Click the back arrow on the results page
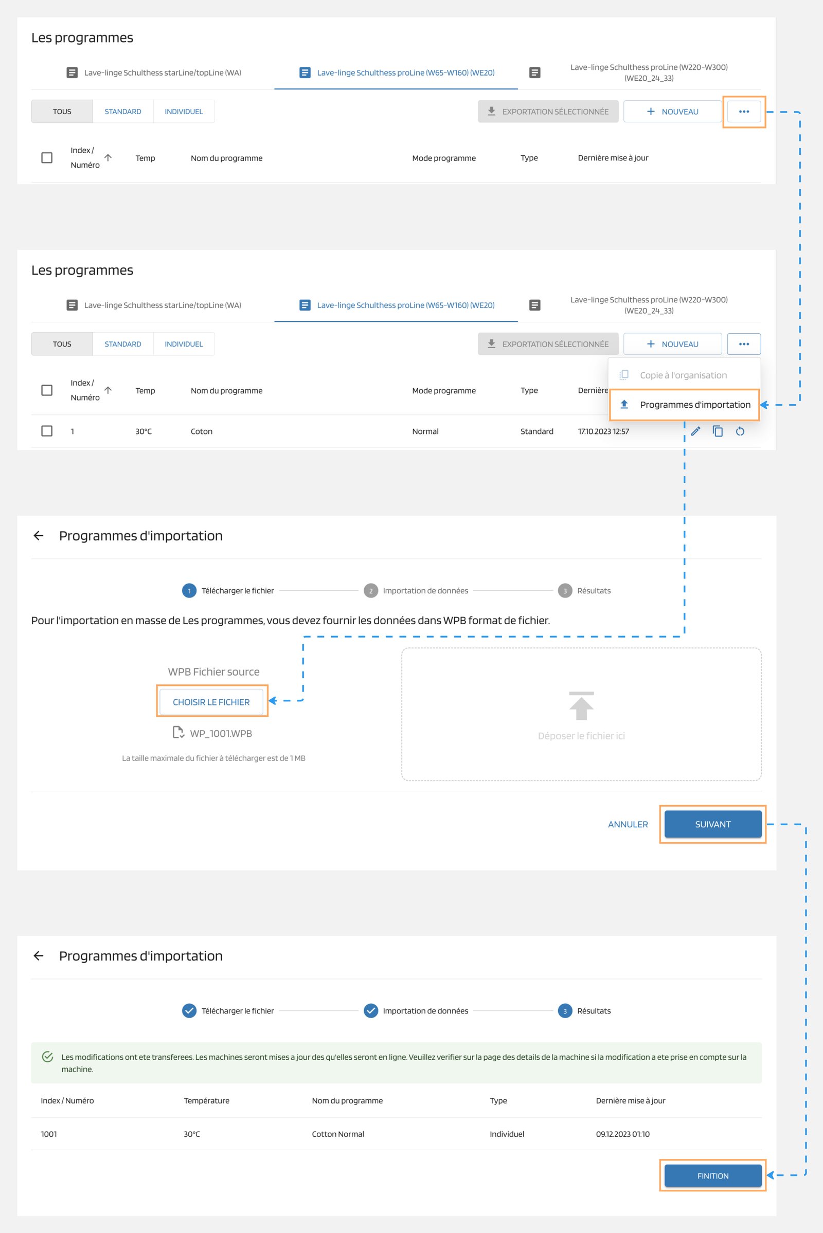The width and height of the screenshot is (823, 1233). (38, 955)
